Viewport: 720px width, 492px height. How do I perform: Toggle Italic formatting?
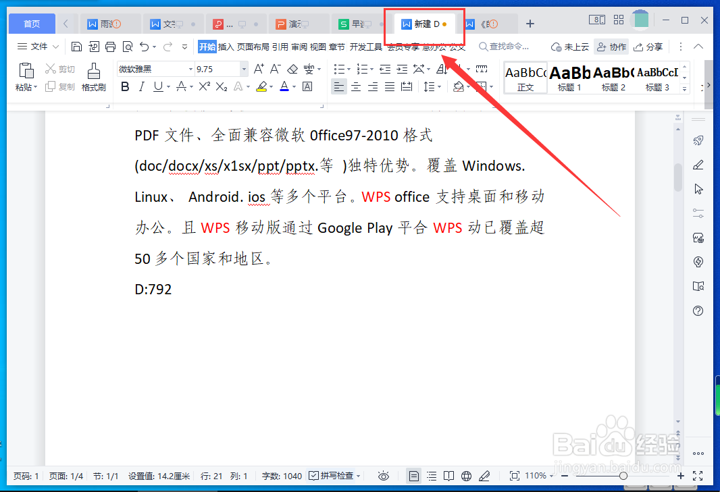coord(141,86)
